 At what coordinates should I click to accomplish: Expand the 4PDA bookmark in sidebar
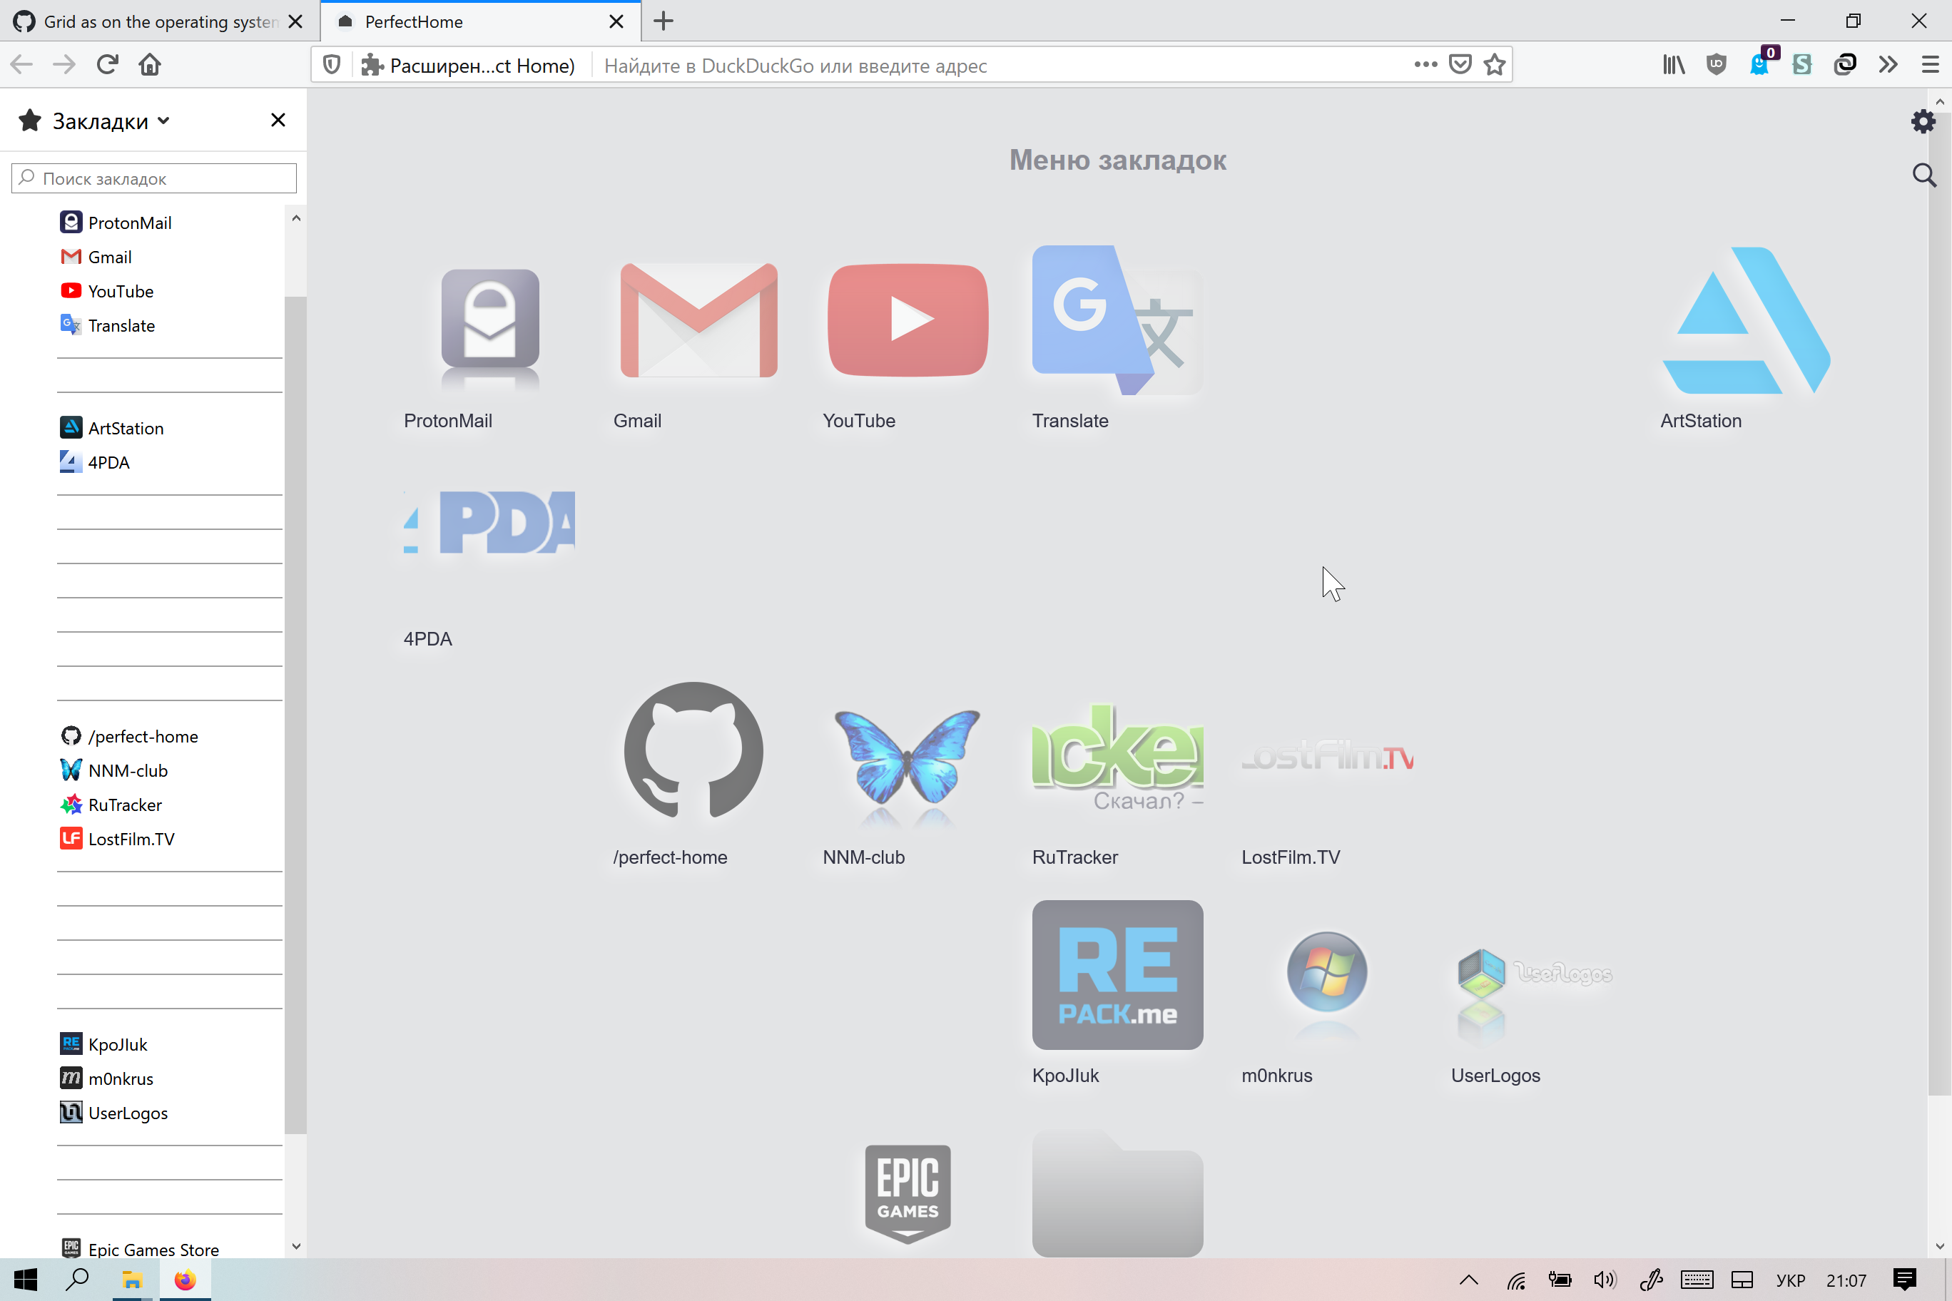[x=109, y=461]
